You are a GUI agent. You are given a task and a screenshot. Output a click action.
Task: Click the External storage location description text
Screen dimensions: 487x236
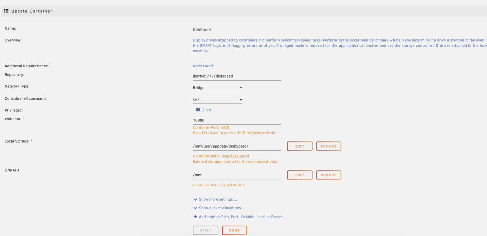[x=235, y=162]
